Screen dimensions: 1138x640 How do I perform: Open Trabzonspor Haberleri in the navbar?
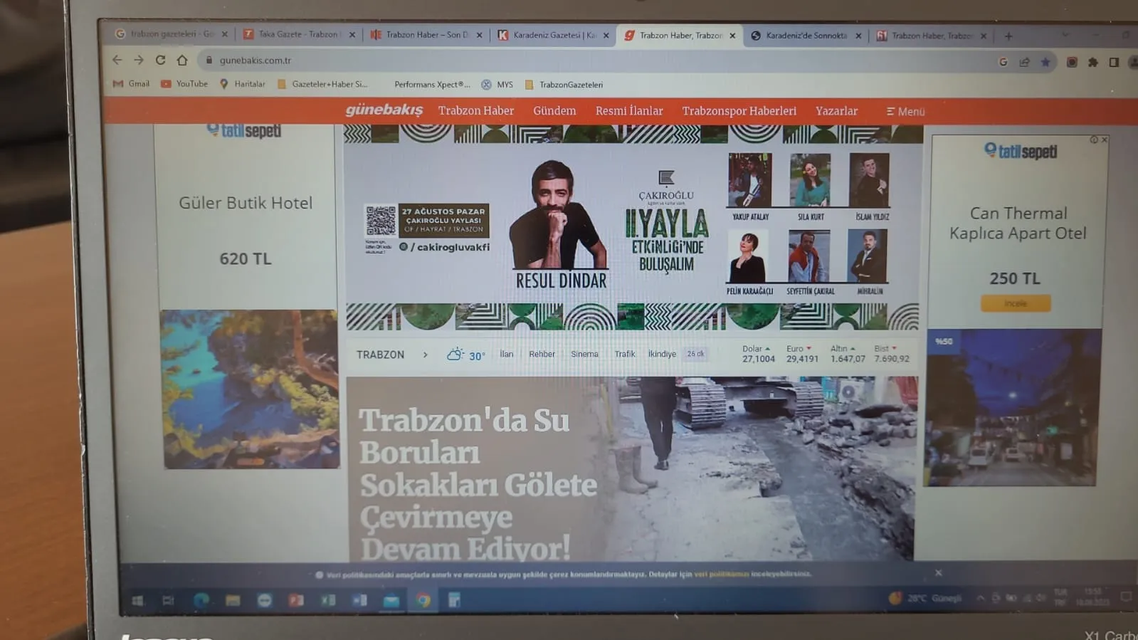click(x=739, y=111)
